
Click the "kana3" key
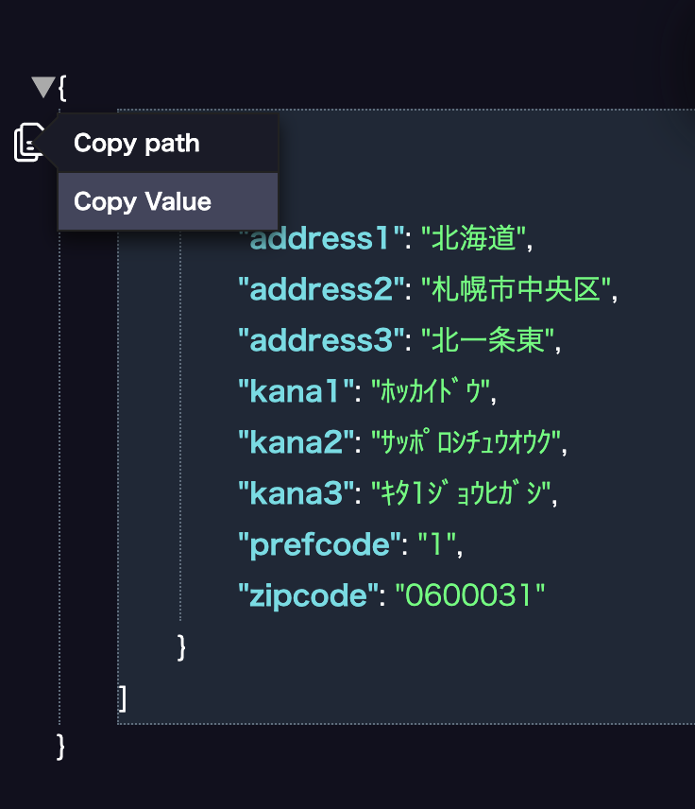pyautogui.click(x=296, y=493)
